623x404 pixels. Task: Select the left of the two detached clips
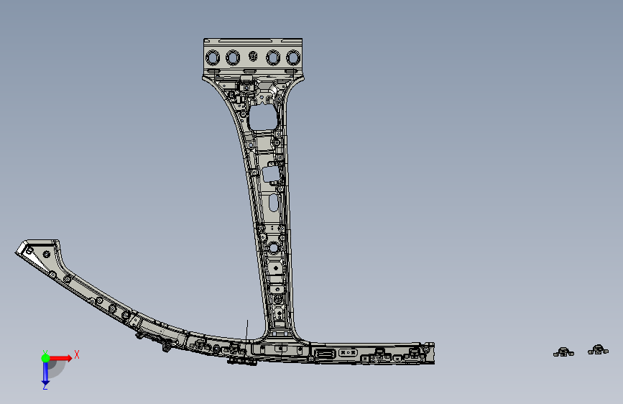click(x=563, y=352)
